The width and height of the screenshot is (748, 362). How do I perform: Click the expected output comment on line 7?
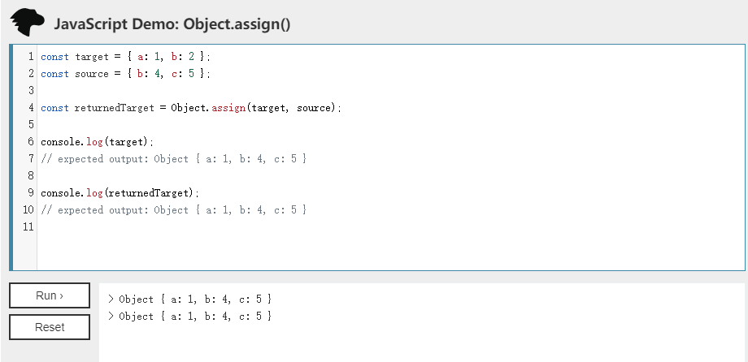[173, 159]
